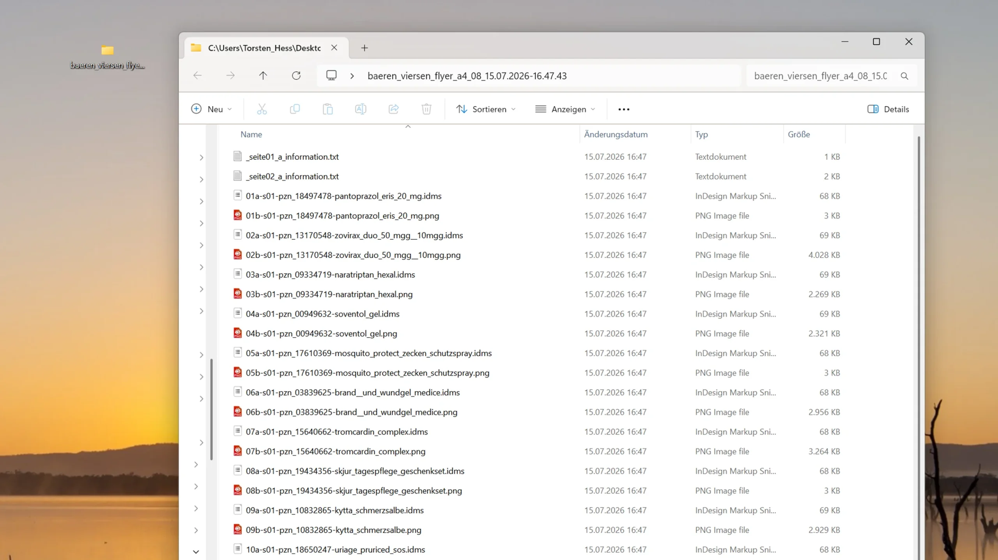Viewport: 998px width, 560px height.
Task: Click the 4.028 KB size cell
Action: click(x=824, y=254)
